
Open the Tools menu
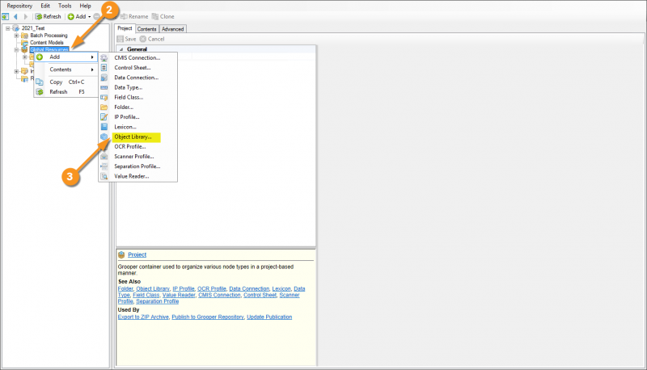(x=65, y=6)
